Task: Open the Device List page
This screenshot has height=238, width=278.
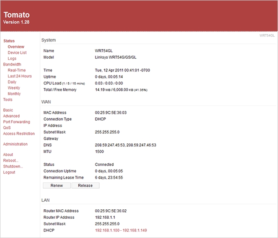Action: click(17, 53)
